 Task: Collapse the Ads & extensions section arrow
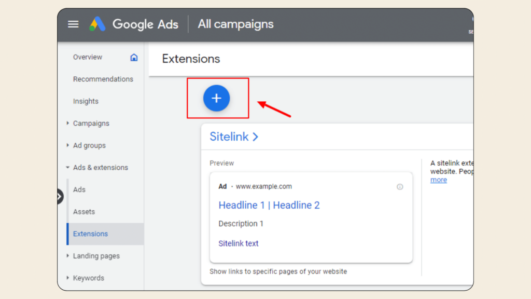click(68, 168)
